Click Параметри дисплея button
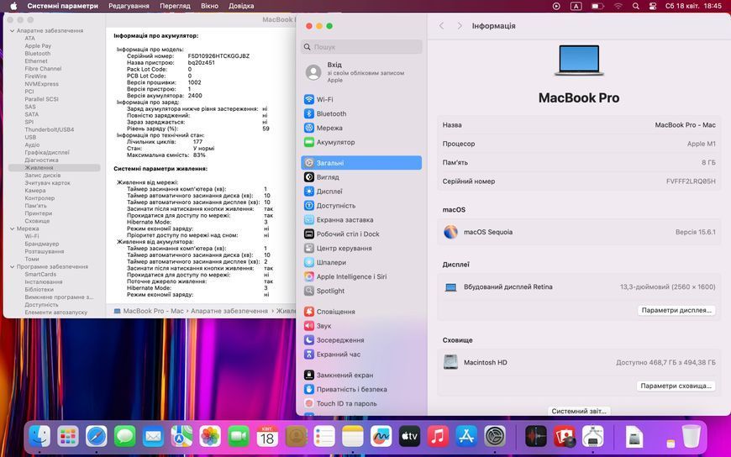 pos(676,310)
